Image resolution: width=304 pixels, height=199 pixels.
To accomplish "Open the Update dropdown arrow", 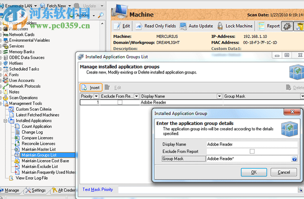I will (x=102, y=6).
